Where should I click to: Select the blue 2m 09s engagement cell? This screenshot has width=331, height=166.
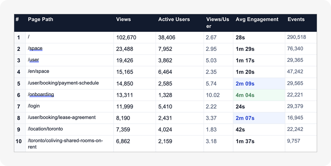(245, 83)
